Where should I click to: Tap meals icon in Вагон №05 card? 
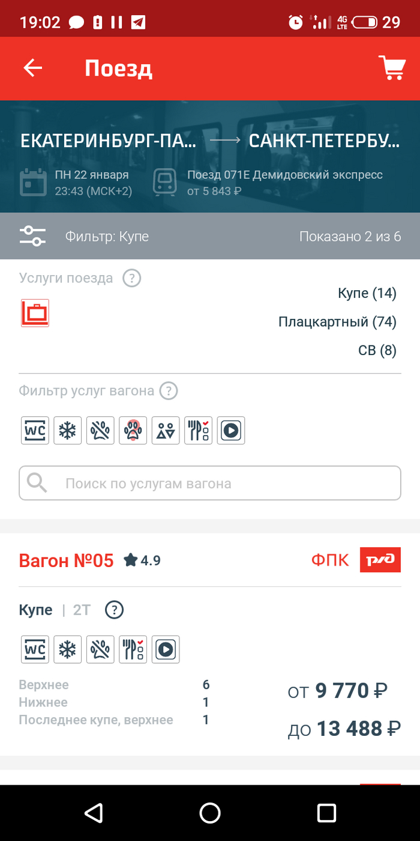[x=133, y=649]
